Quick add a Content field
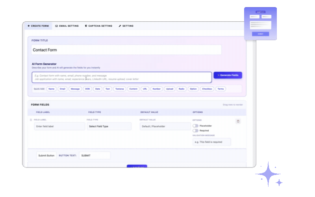 click(133, 89)
